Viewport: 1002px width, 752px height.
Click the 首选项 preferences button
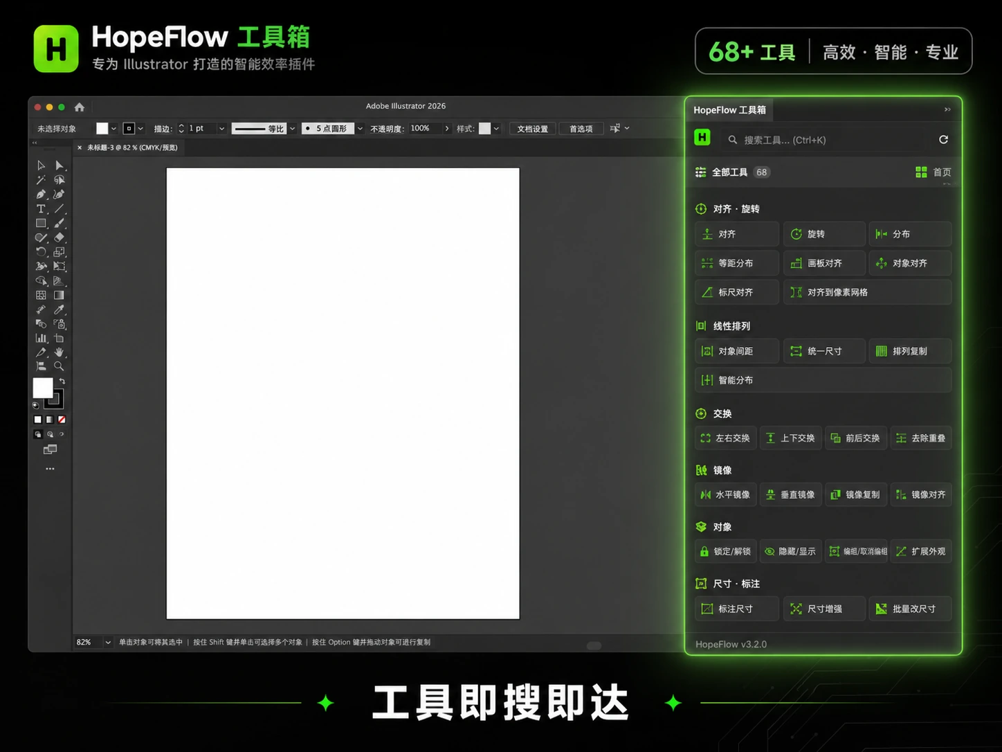[x=581, y=129]
